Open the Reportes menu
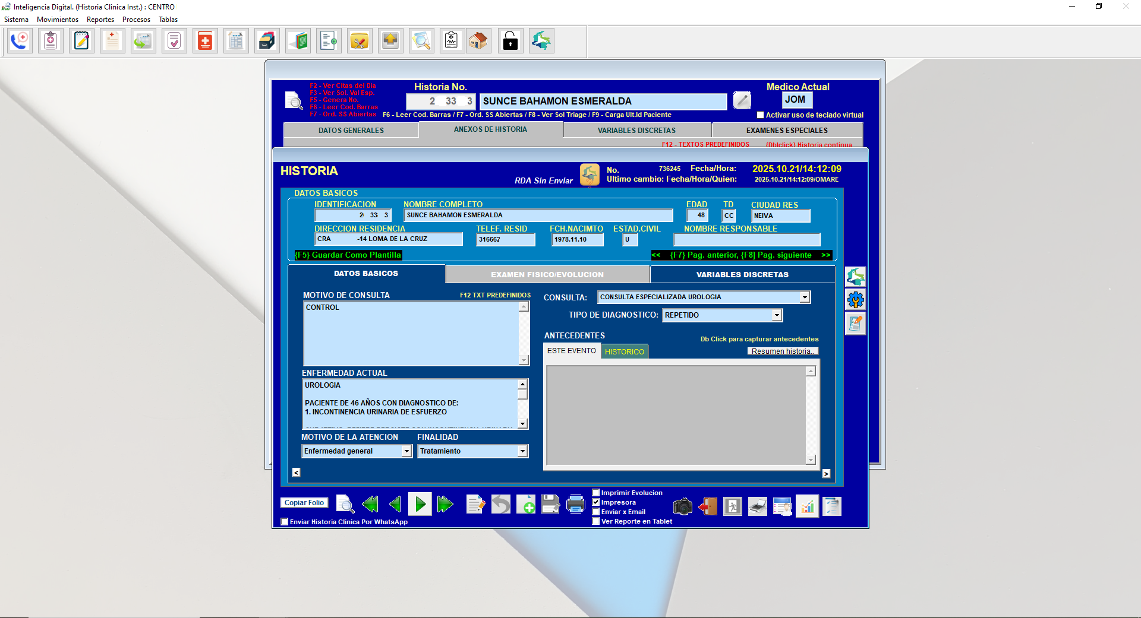Image resolution: width=1141 pixels, height=618 pixels. [100, 20]
